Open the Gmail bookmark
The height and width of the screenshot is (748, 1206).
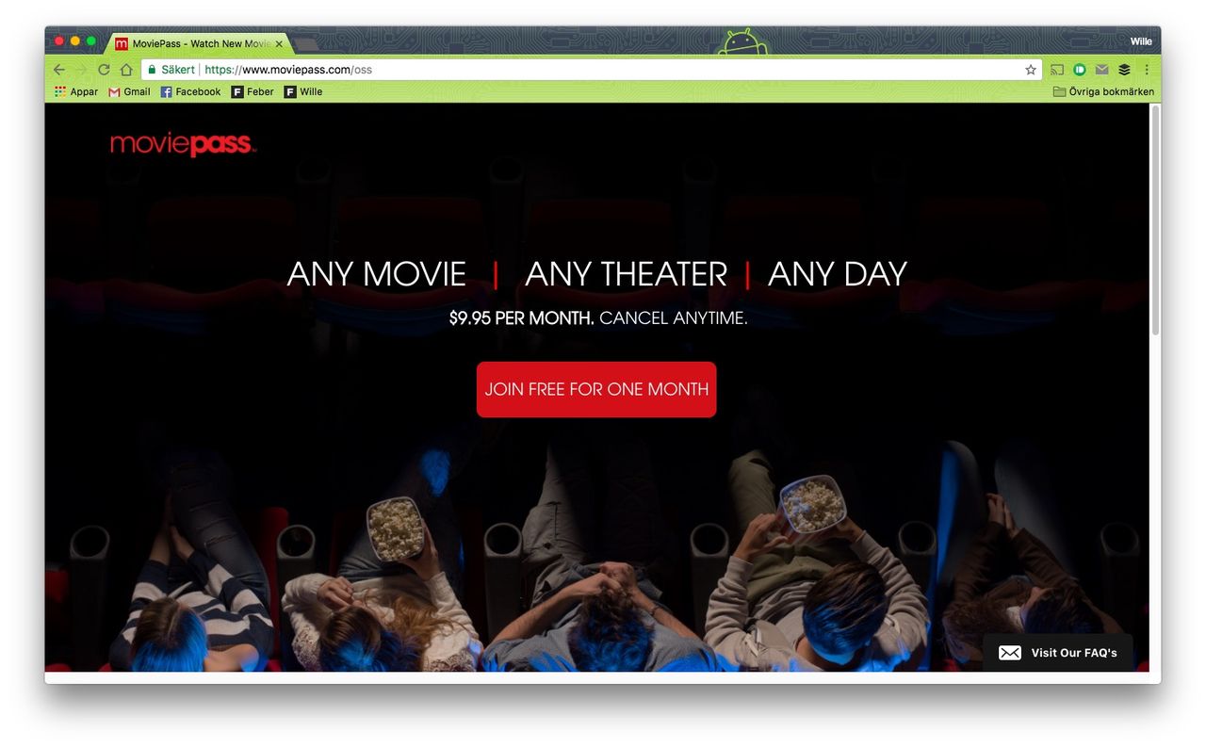(129, 91)
